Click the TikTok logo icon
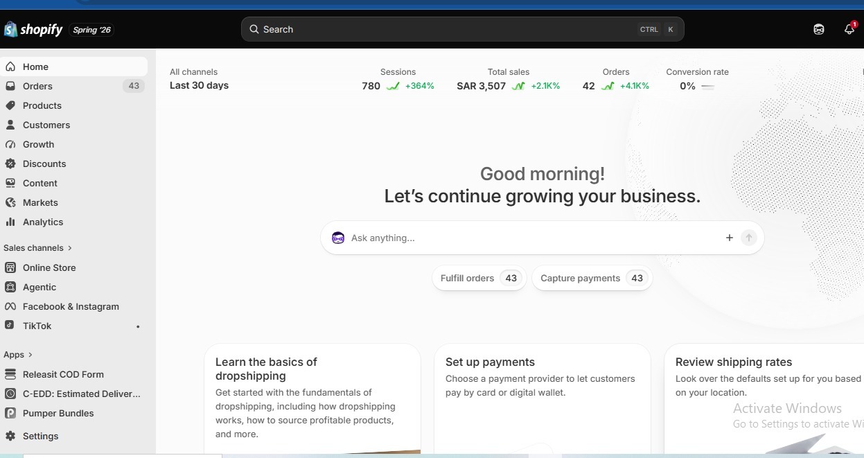Image resolution: width=864 pixels, height=458 pixels. (x=10, y=325)
